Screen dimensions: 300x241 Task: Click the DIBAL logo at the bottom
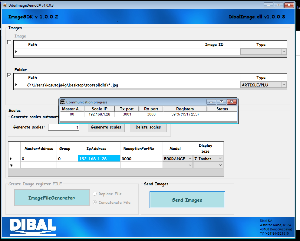click(33, 227)
